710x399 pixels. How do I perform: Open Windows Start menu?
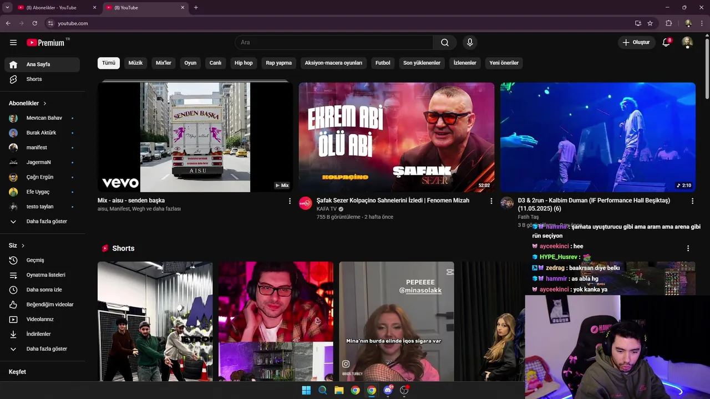pos(306,390)
